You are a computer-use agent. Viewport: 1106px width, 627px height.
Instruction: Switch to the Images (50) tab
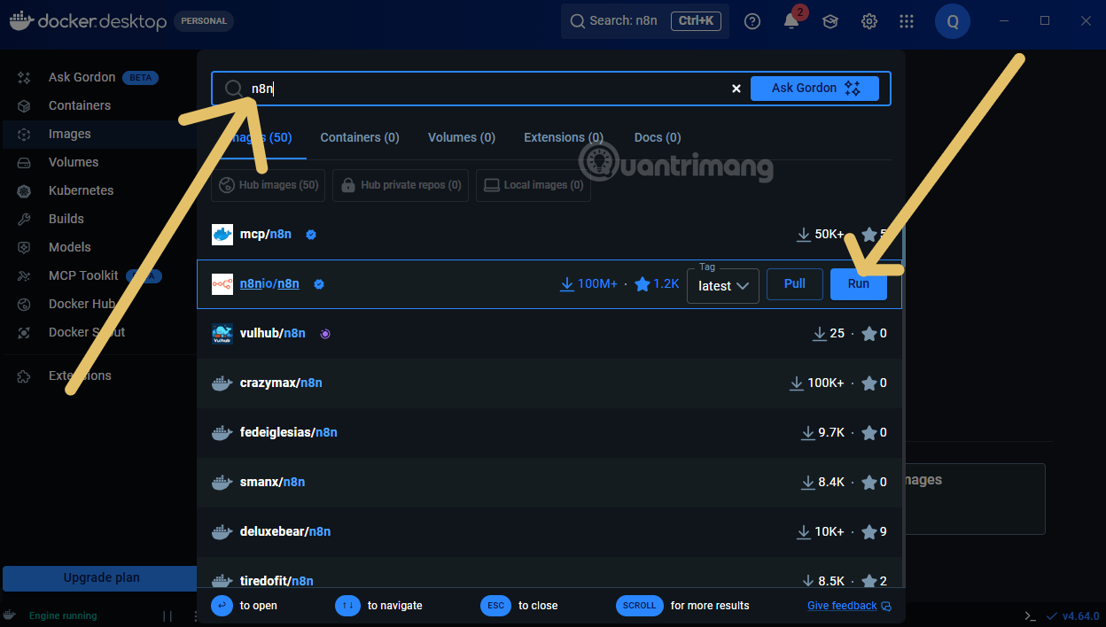point(259,138)
